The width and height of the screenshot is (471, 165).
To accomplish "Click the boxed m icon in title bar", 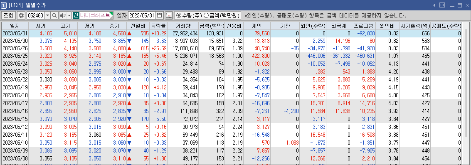I will point(442,5).
